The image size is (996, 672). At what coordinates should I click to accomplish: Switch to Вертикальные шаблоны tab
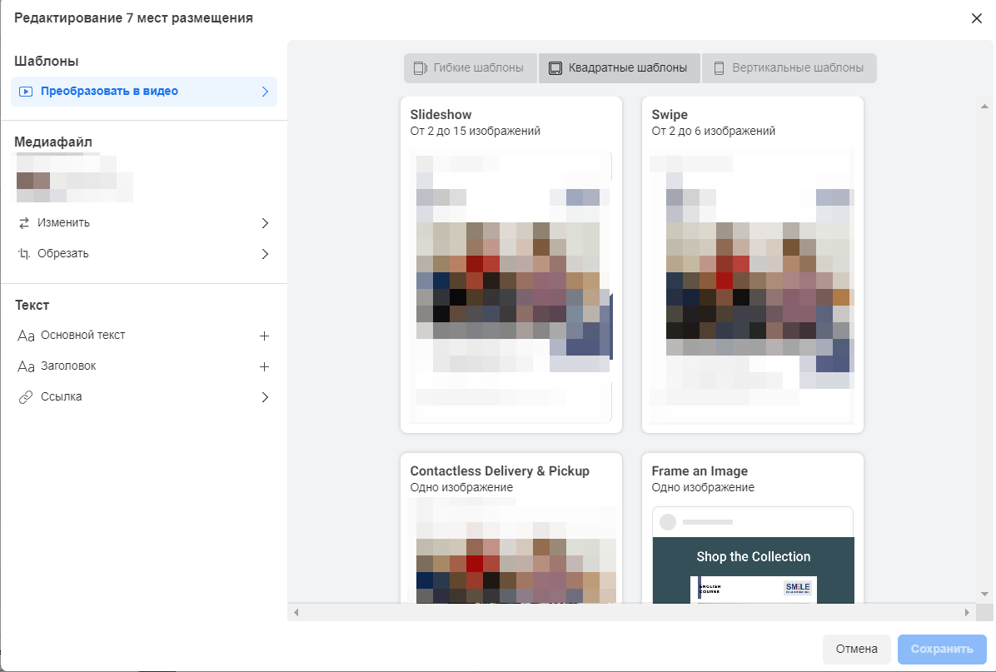tap(789, 68)
